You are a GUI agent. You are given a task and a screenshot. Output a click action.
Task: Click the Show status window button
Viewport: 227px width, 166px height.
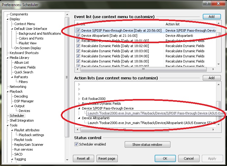pos(147,145)
